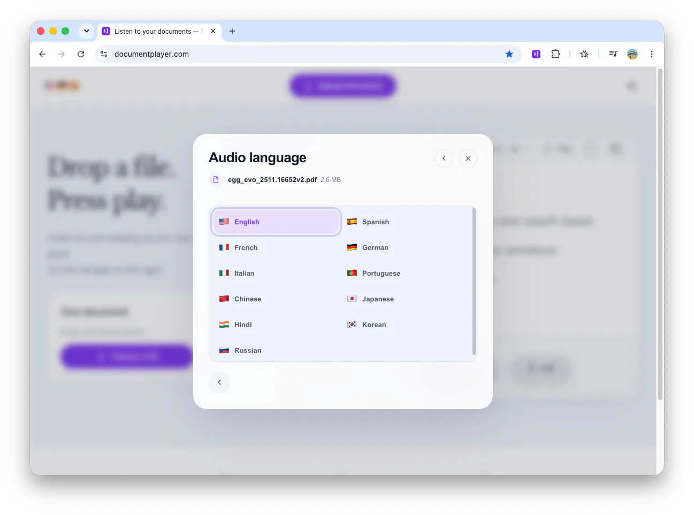Screen dimensions: 694x515
Task: Click the browser back arrow
Action: coord(42,54)
